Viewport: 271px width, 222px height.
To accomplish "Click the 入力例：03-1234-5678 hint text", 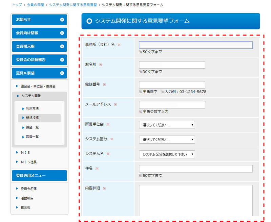I will [x=184, y=92].
